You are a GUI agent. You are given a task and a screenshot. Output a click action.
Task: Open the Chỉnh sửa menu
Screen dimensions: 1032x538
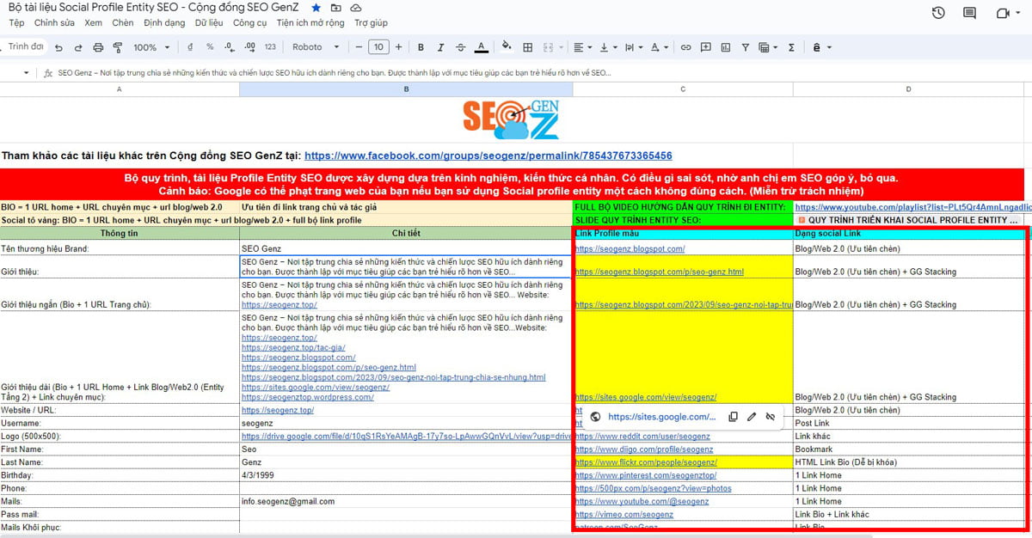pos(54,23)
